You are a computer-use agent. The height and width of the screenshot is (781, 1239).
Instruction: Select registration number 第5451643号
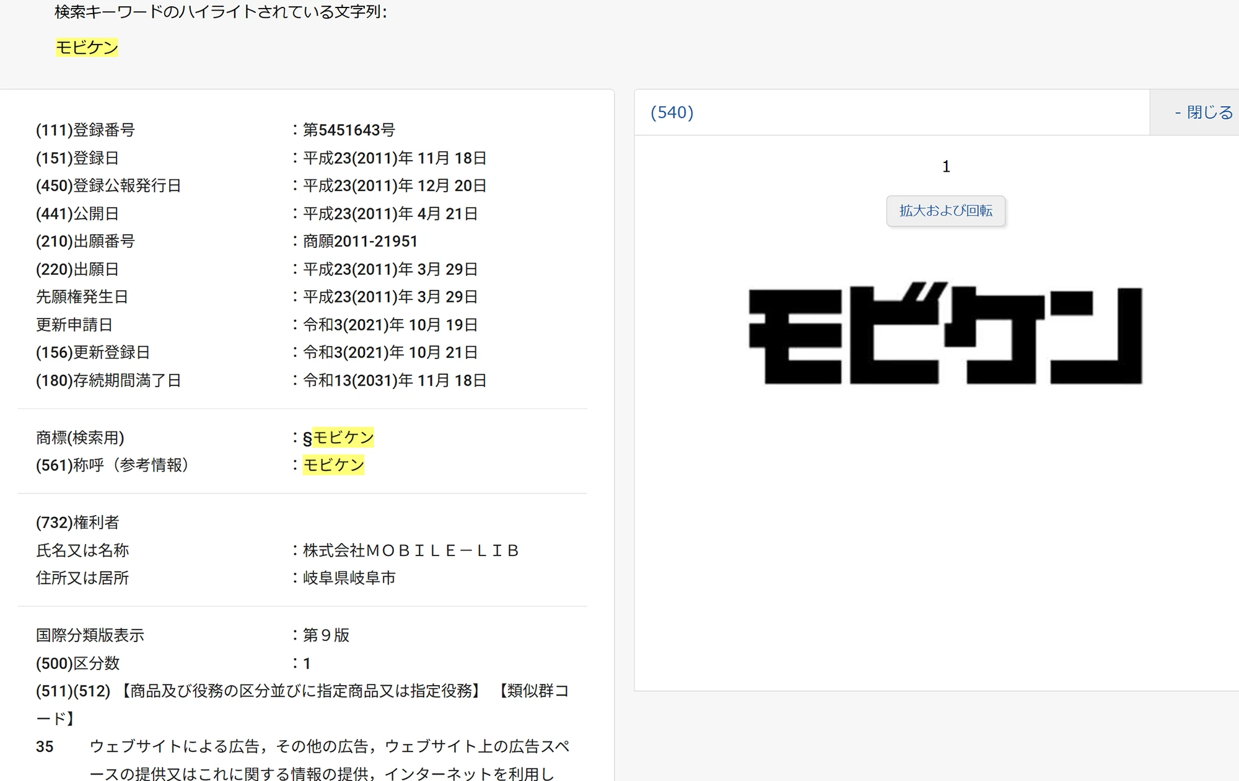[x=349, y=130]
